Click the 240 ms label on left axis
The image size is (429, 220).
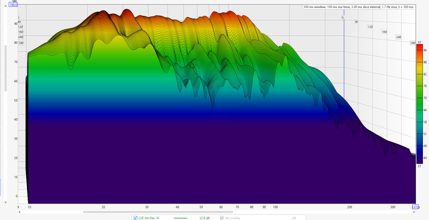[21, 37]
